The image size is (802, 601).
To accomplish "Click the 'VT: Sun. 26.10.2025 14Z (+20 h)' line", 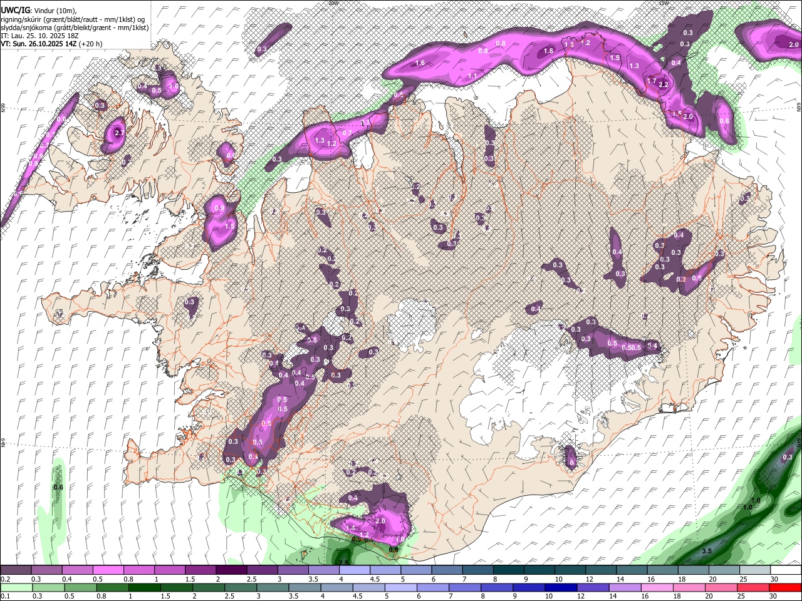I will pyautogui.click(x=51, y=44).
